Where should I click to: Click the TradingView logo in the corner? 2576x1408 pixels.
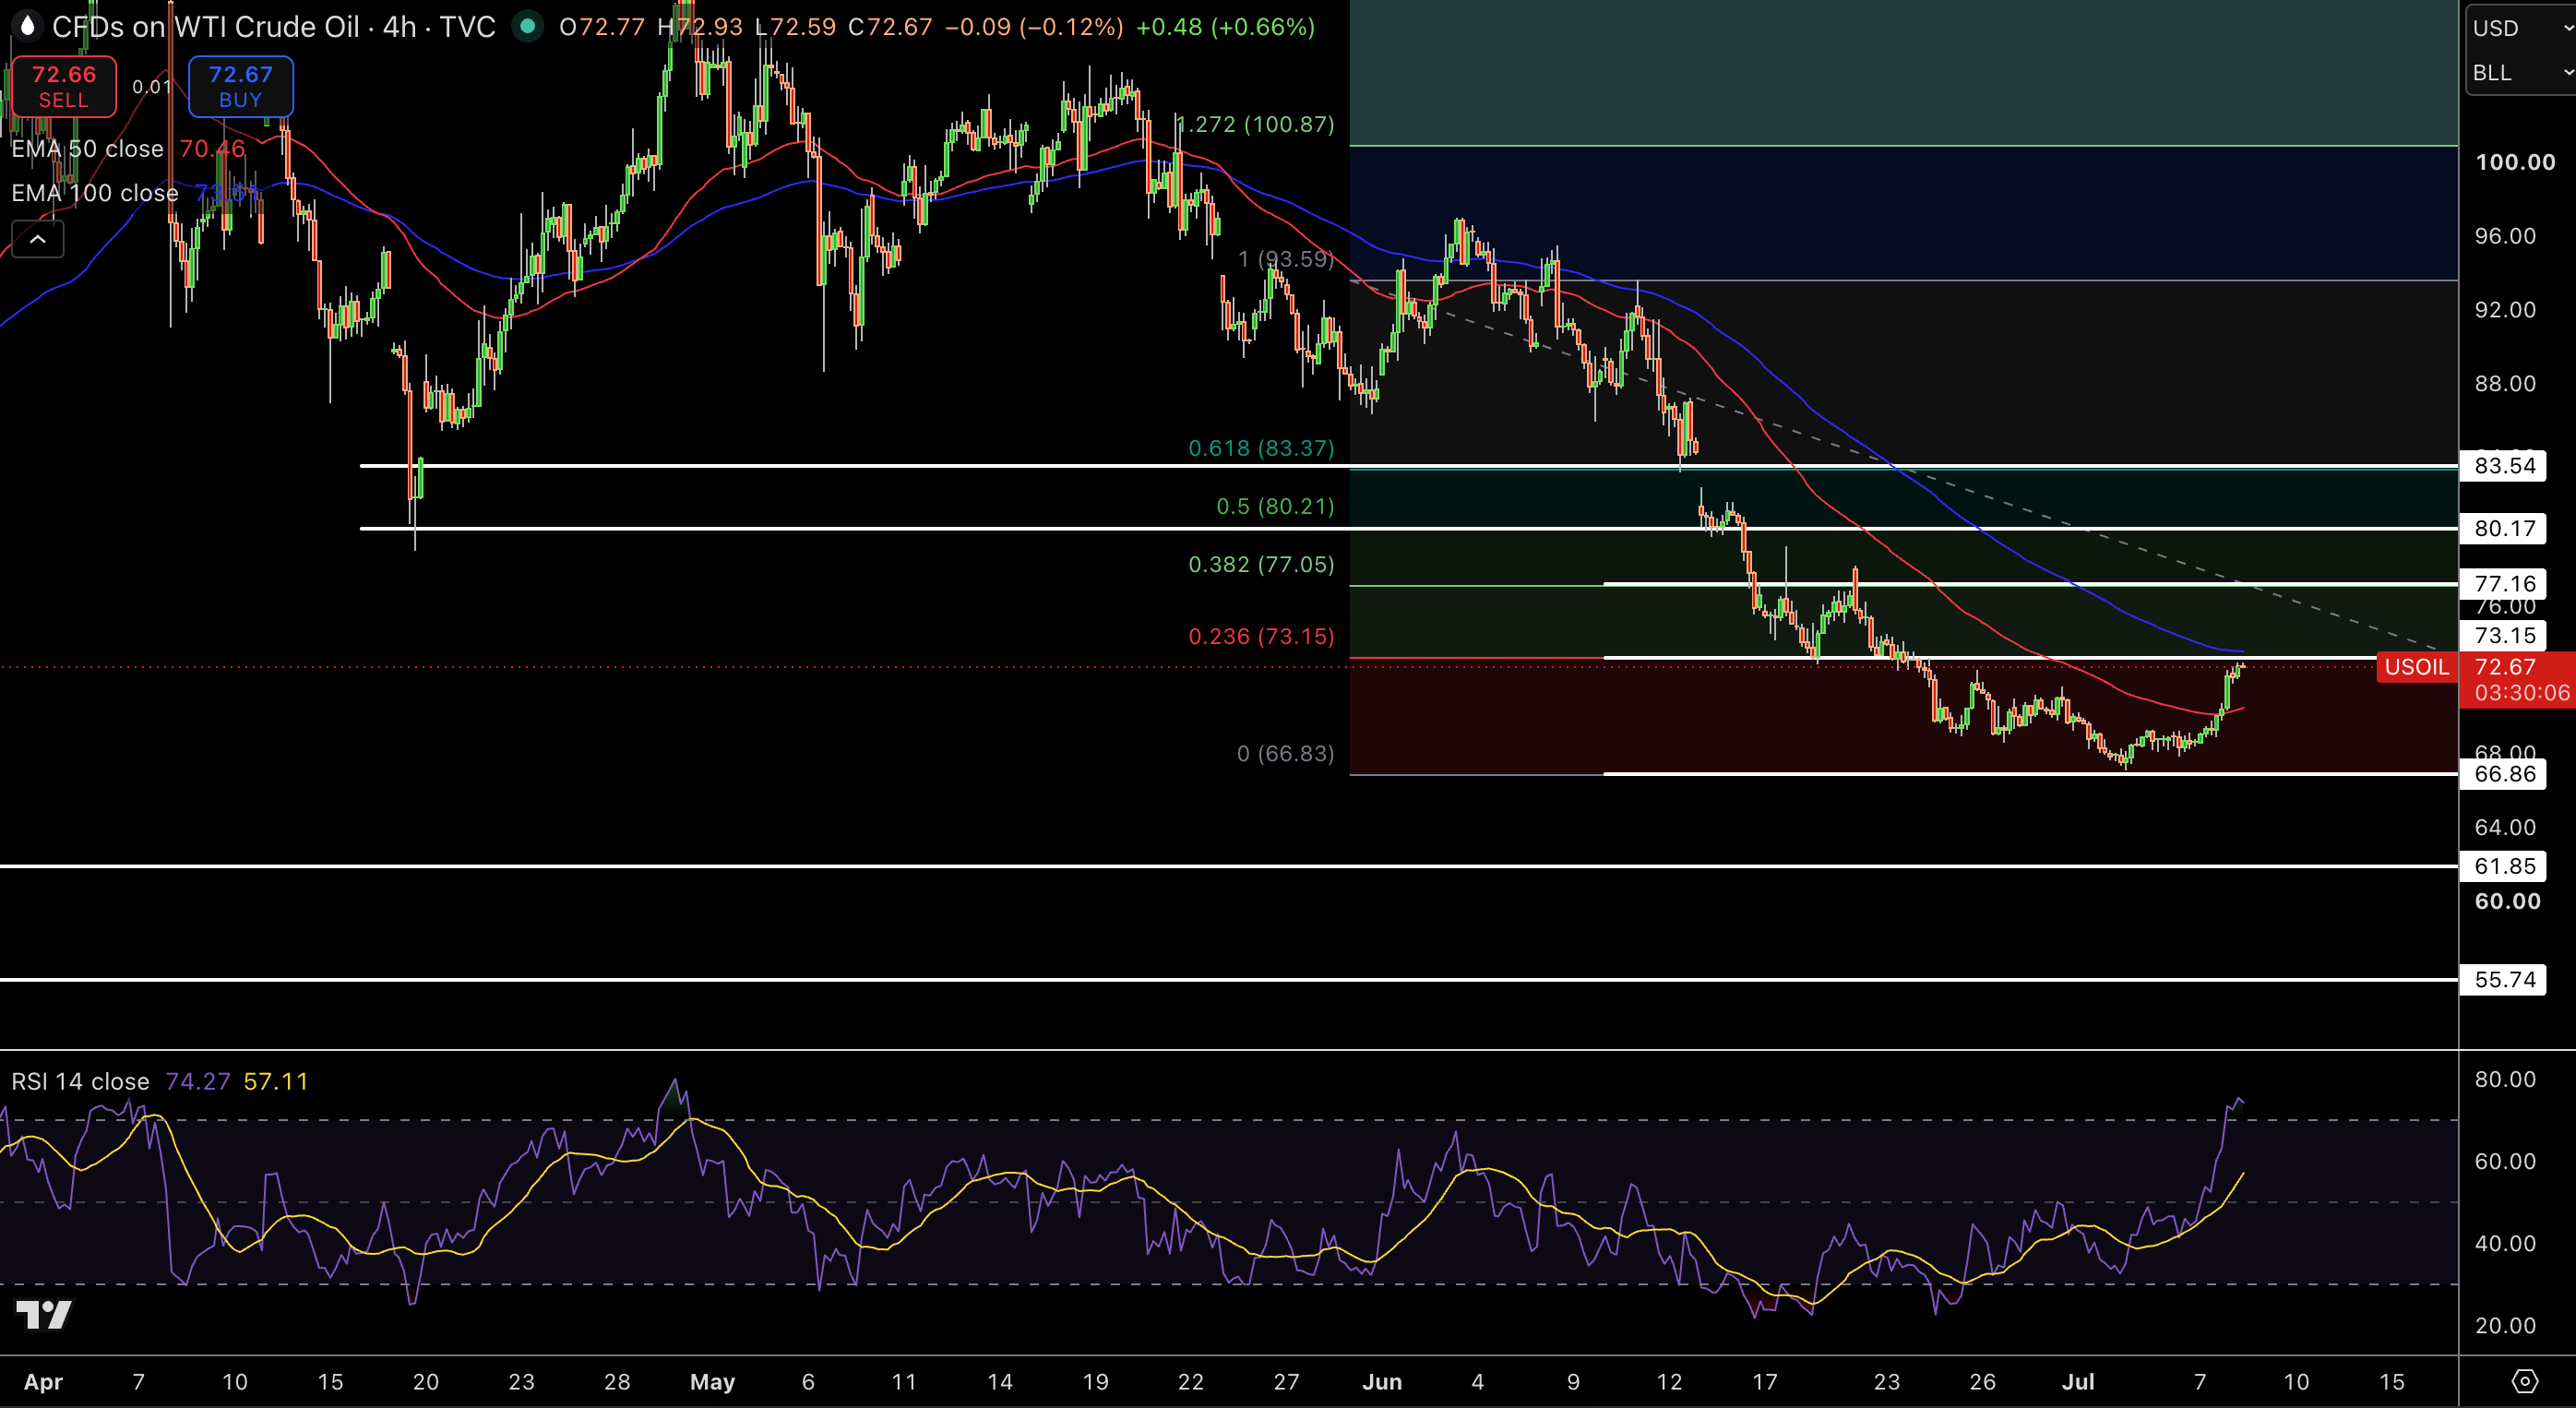44,1314
